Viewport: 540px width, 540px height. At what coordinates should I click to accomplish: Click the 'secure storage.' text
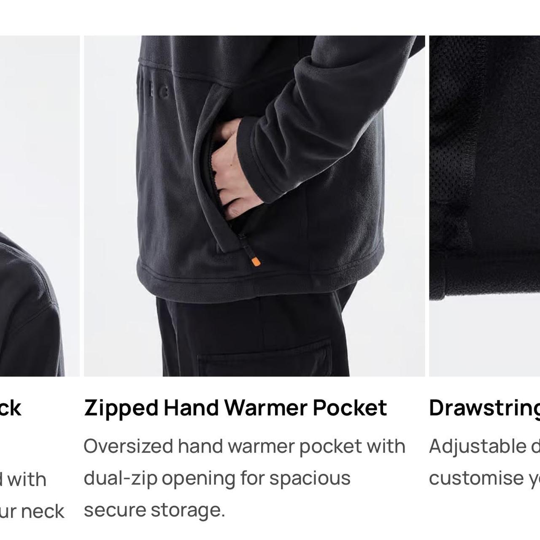[x=154, y=510]
